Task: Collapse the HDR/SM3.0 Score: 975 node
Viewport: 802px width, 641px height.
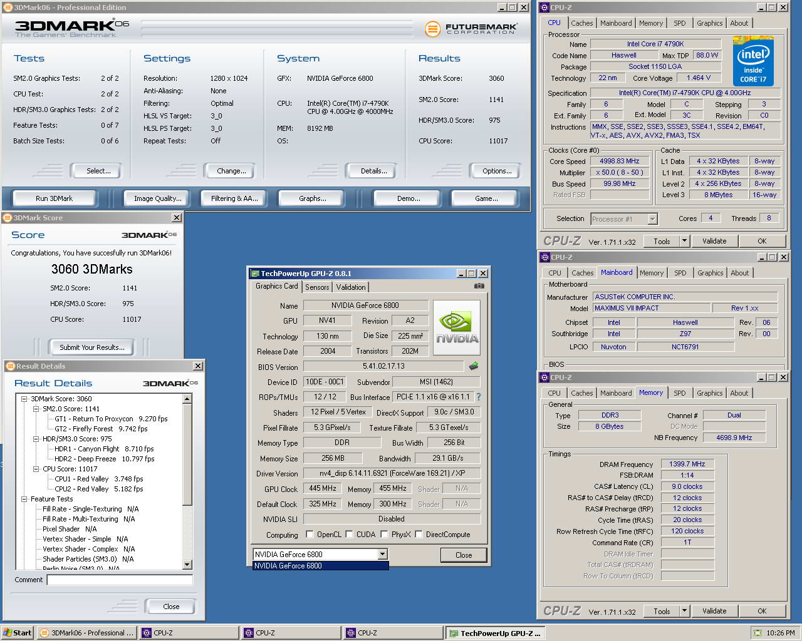Action: pyautogui.click(x=36, y=439)
